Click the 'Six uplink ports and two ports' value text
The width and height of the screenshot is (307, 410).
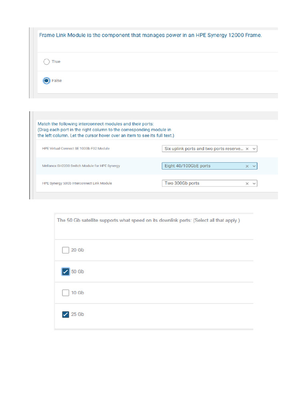203,149
